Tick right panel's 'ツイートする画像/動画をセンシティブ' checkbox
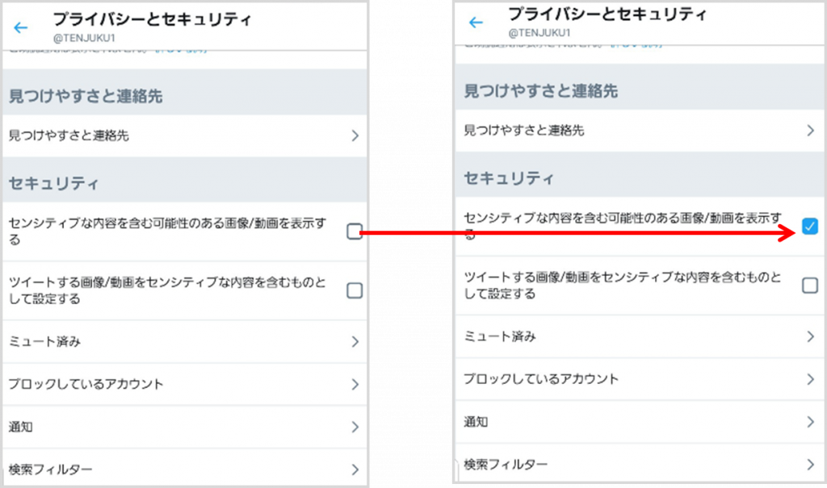Viewport: 827px width, 488px height. [810, 285]
